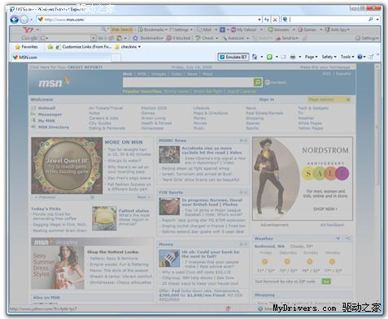This screenshot has width=388, height=319.
Task: Toggle the Emulate IE7 button
Action: click(x=233, y=57)
